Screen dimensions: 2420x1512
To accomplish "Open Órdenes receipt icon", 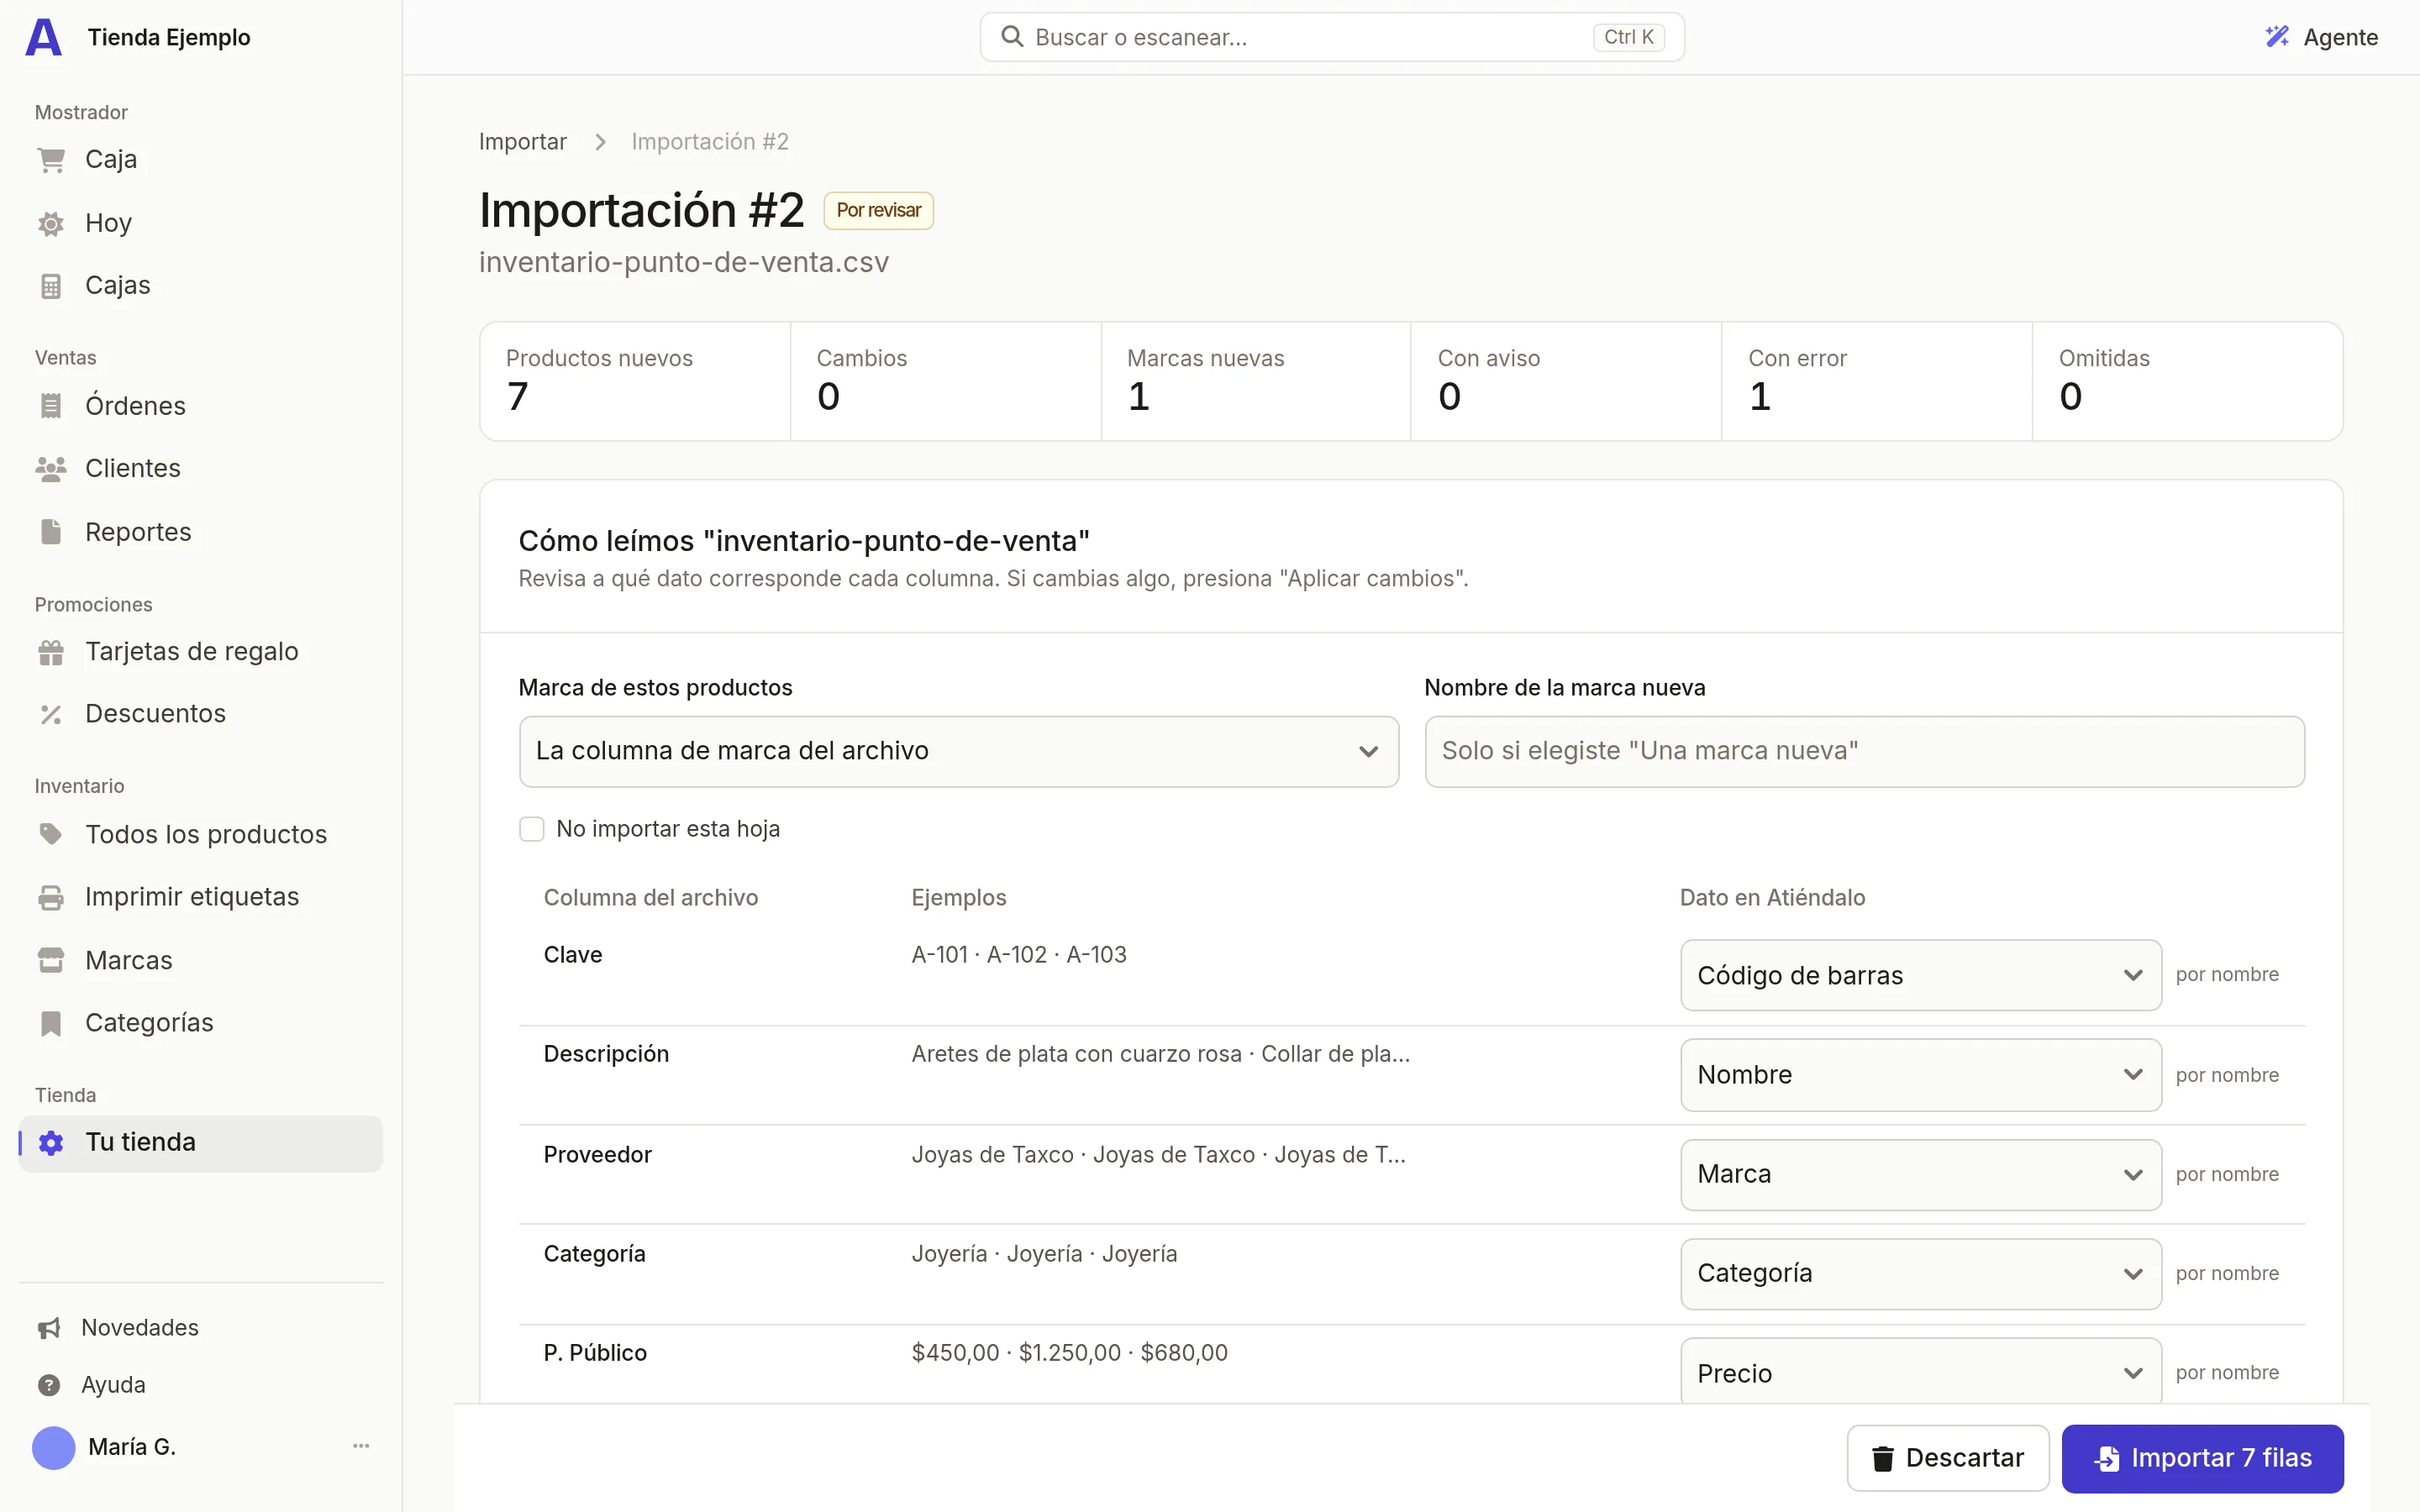I will 51,406.
